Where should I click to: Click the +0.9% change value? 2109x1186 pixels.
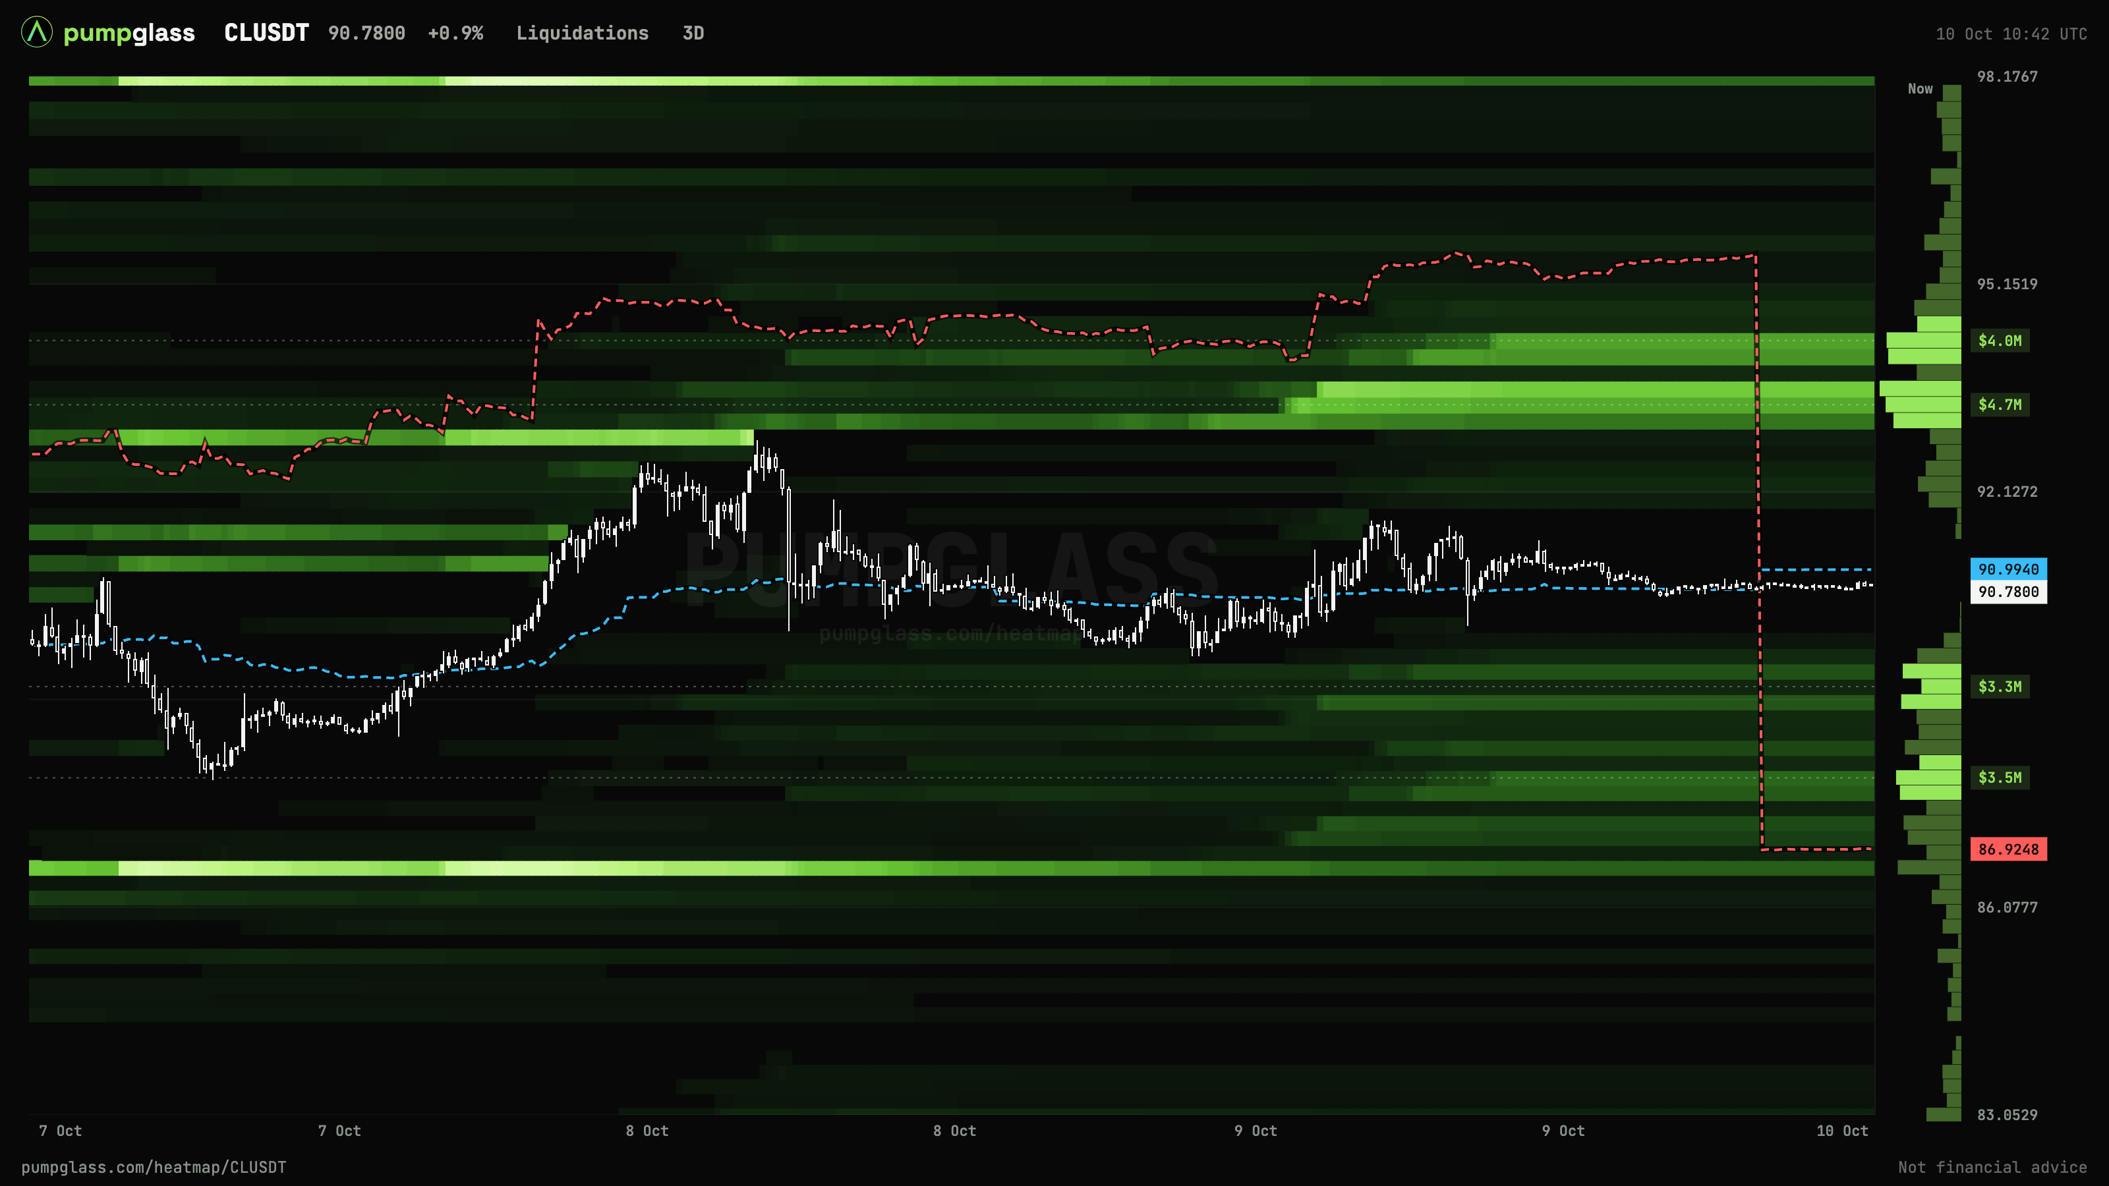point(455,33)
